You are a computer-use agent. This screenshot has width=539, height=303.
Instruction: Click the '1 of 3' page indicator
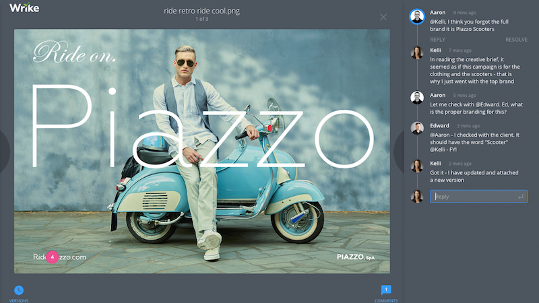pos(201,19)
